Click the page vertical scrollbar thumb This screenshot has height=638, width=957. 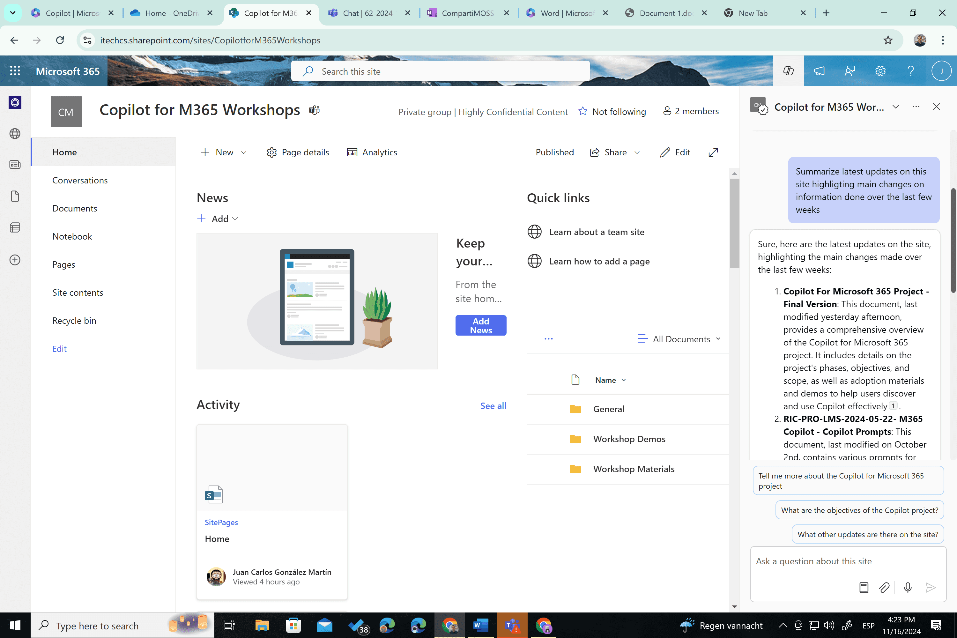[734, 223]
